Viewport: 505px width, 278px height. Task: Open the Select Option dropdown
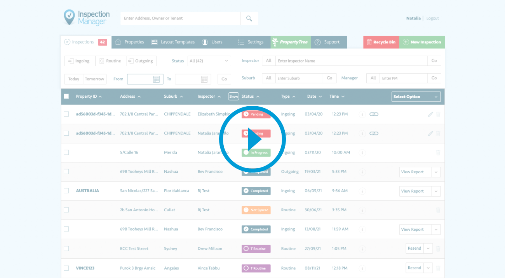(x=416, y=97)
